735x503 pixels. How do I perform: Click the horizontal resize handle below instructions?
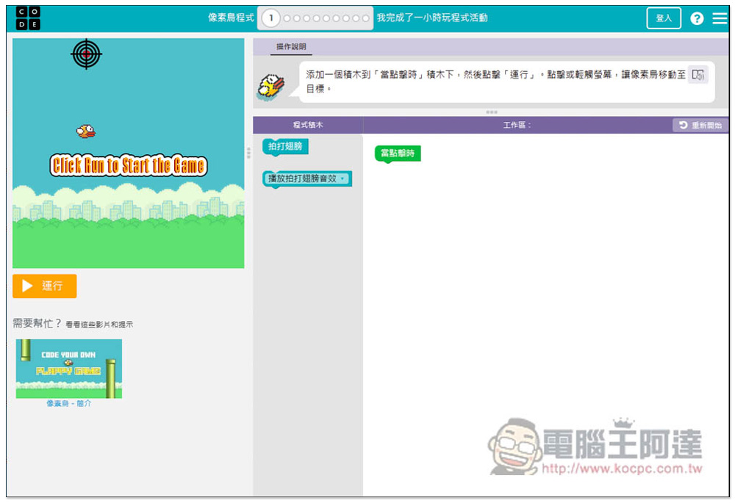point(491,112)
